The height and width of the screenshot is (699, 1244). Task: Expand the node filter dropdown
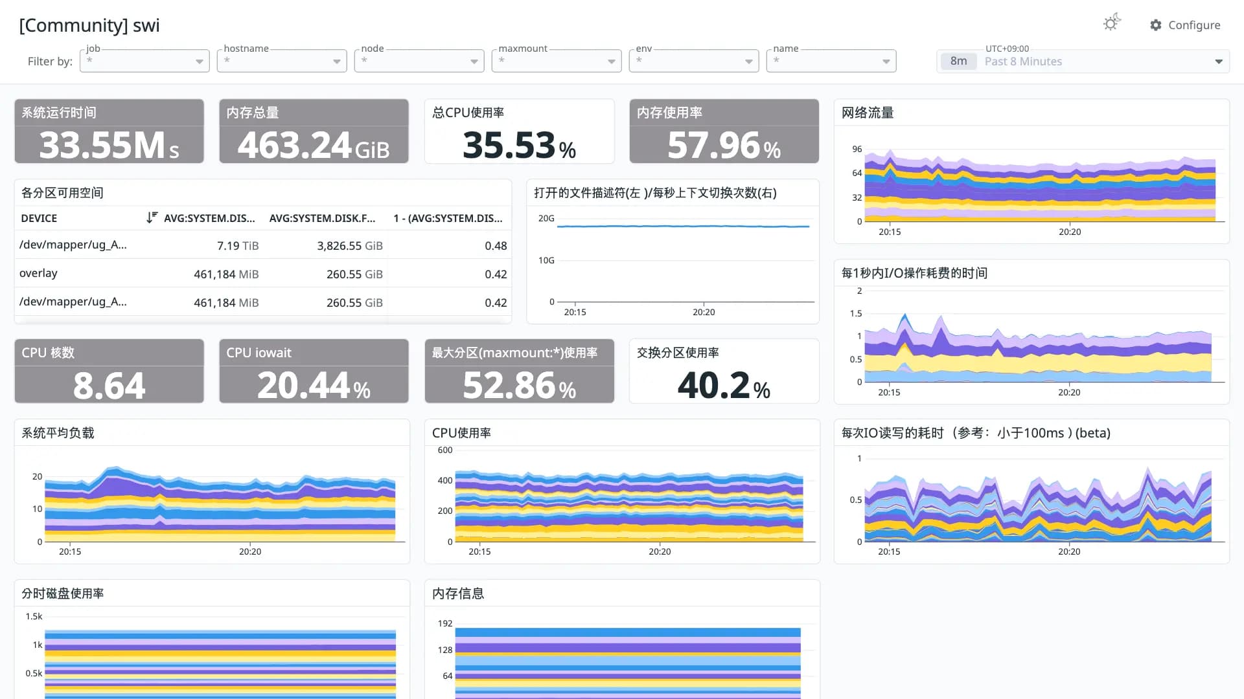419,61
